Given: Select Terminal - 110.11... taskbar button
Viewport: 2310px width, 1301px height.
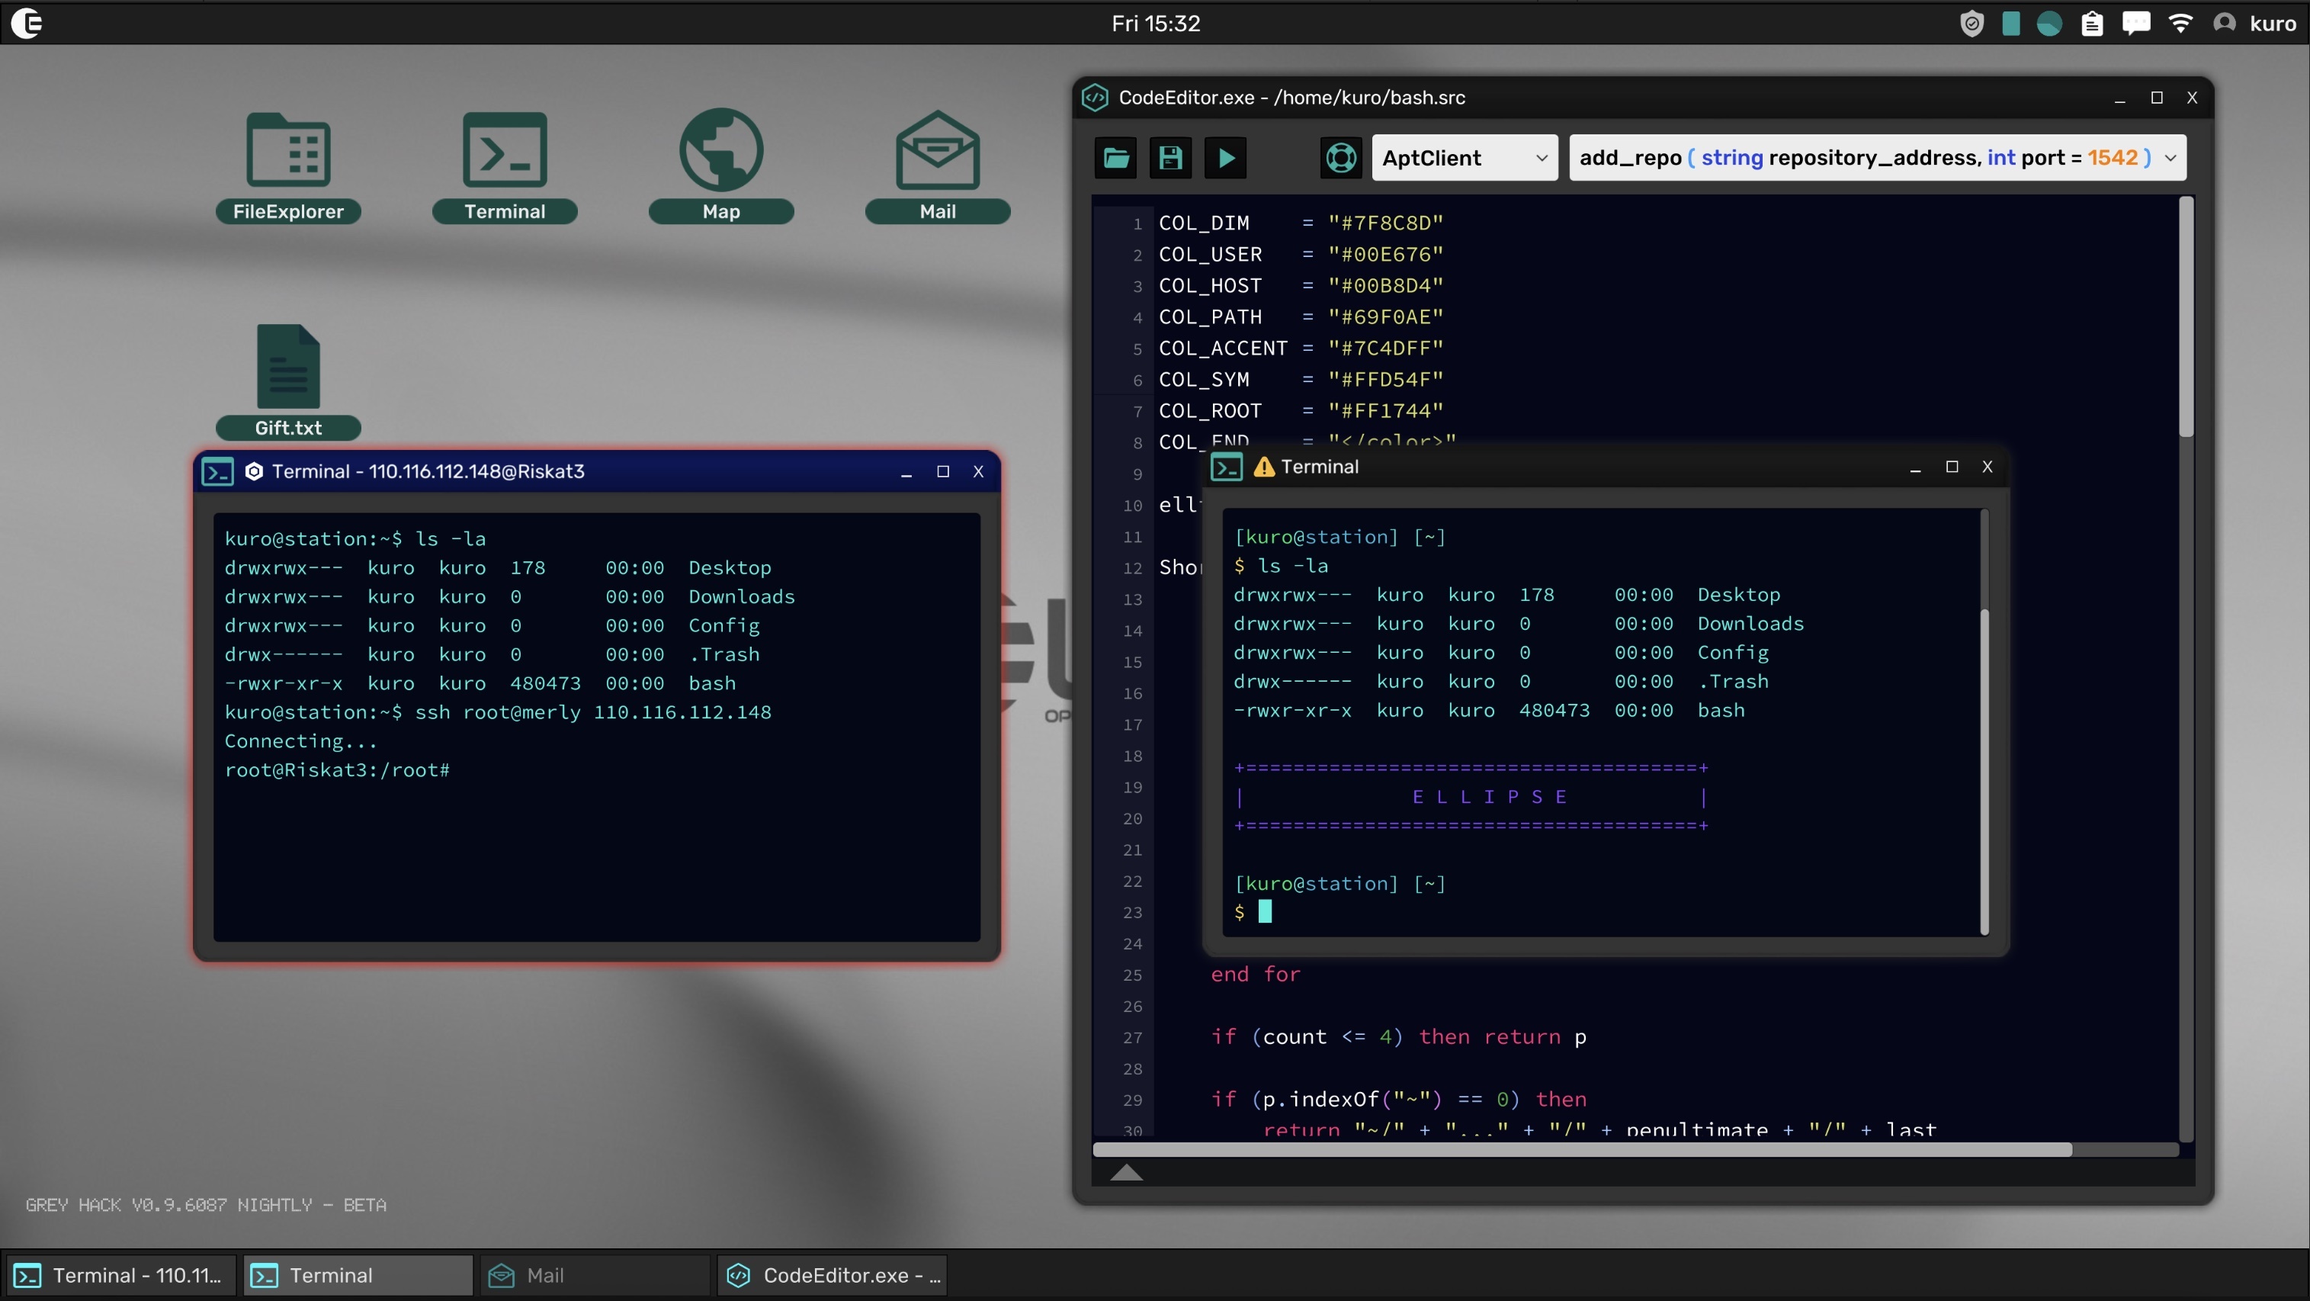Looking at the screenshot, I should [x=121, y=1275].
